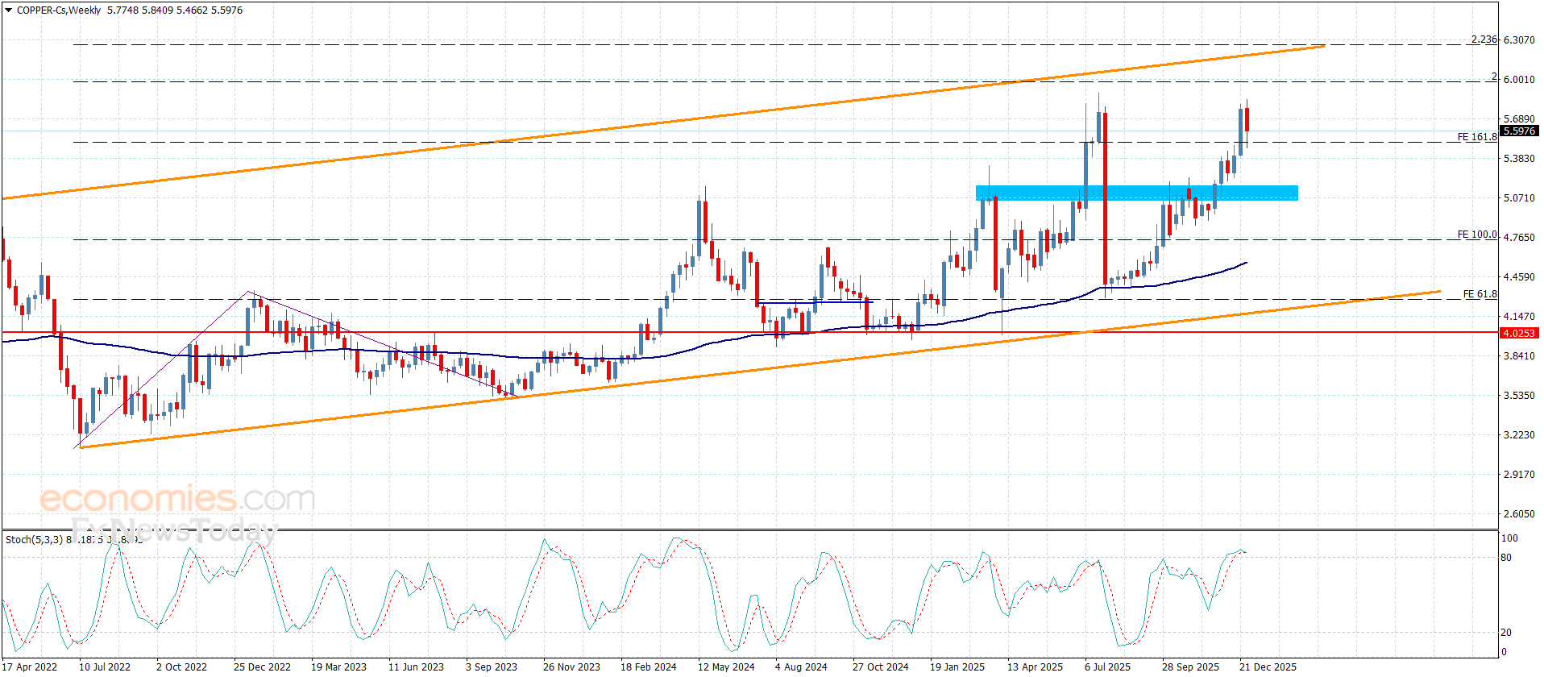Screen dimensions: 1544x677
Task: Click the Stoch(5,3,3) indicator label
Action: tap(34, 539)
